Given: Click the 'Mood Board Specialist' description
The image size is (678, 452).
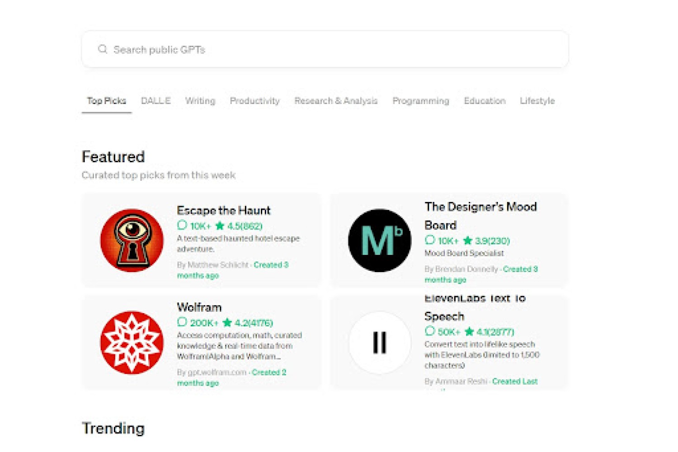Looking at the screenshot, I should 464,253.
